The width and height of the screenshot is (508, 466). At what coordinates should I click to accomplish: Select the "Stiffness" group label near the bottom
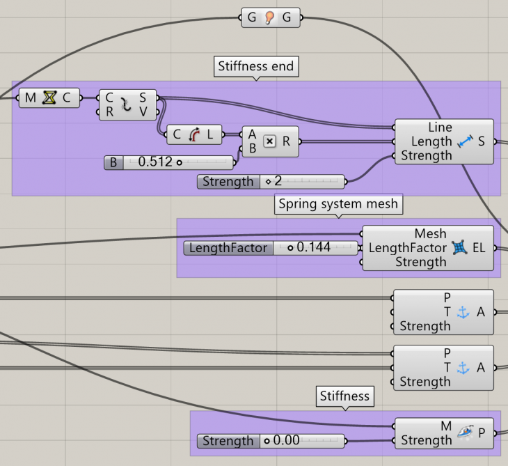[x=344, y=396]
